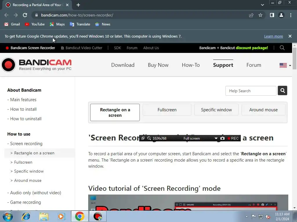Viewport: 297px width, 222px height.
Task: Open the Forum item in main navigation
Action: pos(254,65)
